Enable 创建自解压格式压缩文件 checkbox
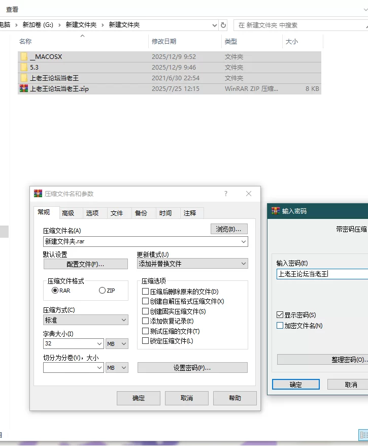The width and height of the screenshot is (368, 446). (x=145, y=301)
